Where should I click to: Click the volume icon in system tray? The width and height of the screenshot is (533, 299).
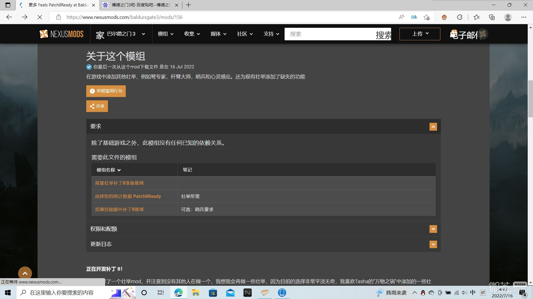(464, 293)
